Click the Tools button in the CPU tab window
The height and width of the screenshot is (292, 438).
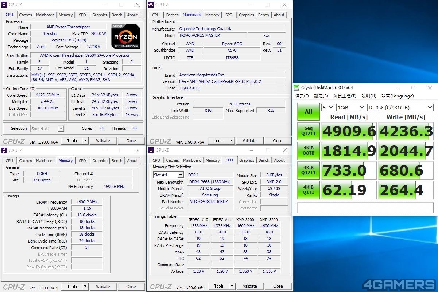(x=72, y=141)
